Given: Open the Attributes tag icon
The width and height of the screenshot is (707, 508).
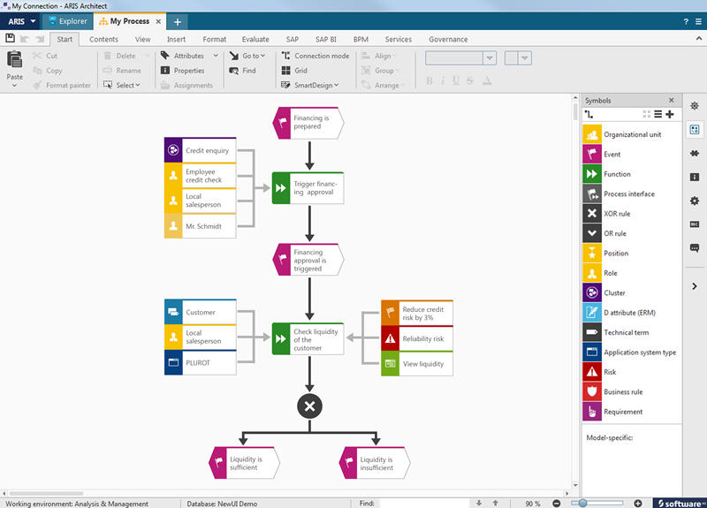Looking at the screenshot, I should pyautogui.click(x=165, y=56).
